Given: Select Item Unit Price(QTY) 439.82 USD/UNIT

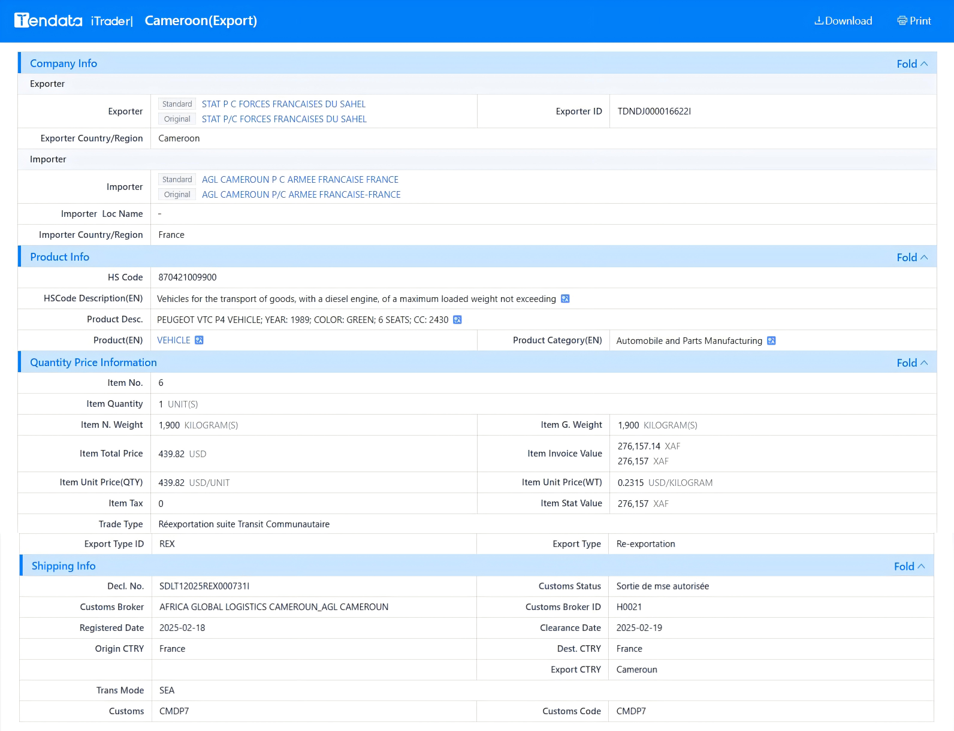Looking at the screenshot, I should [x=194, y=482].
